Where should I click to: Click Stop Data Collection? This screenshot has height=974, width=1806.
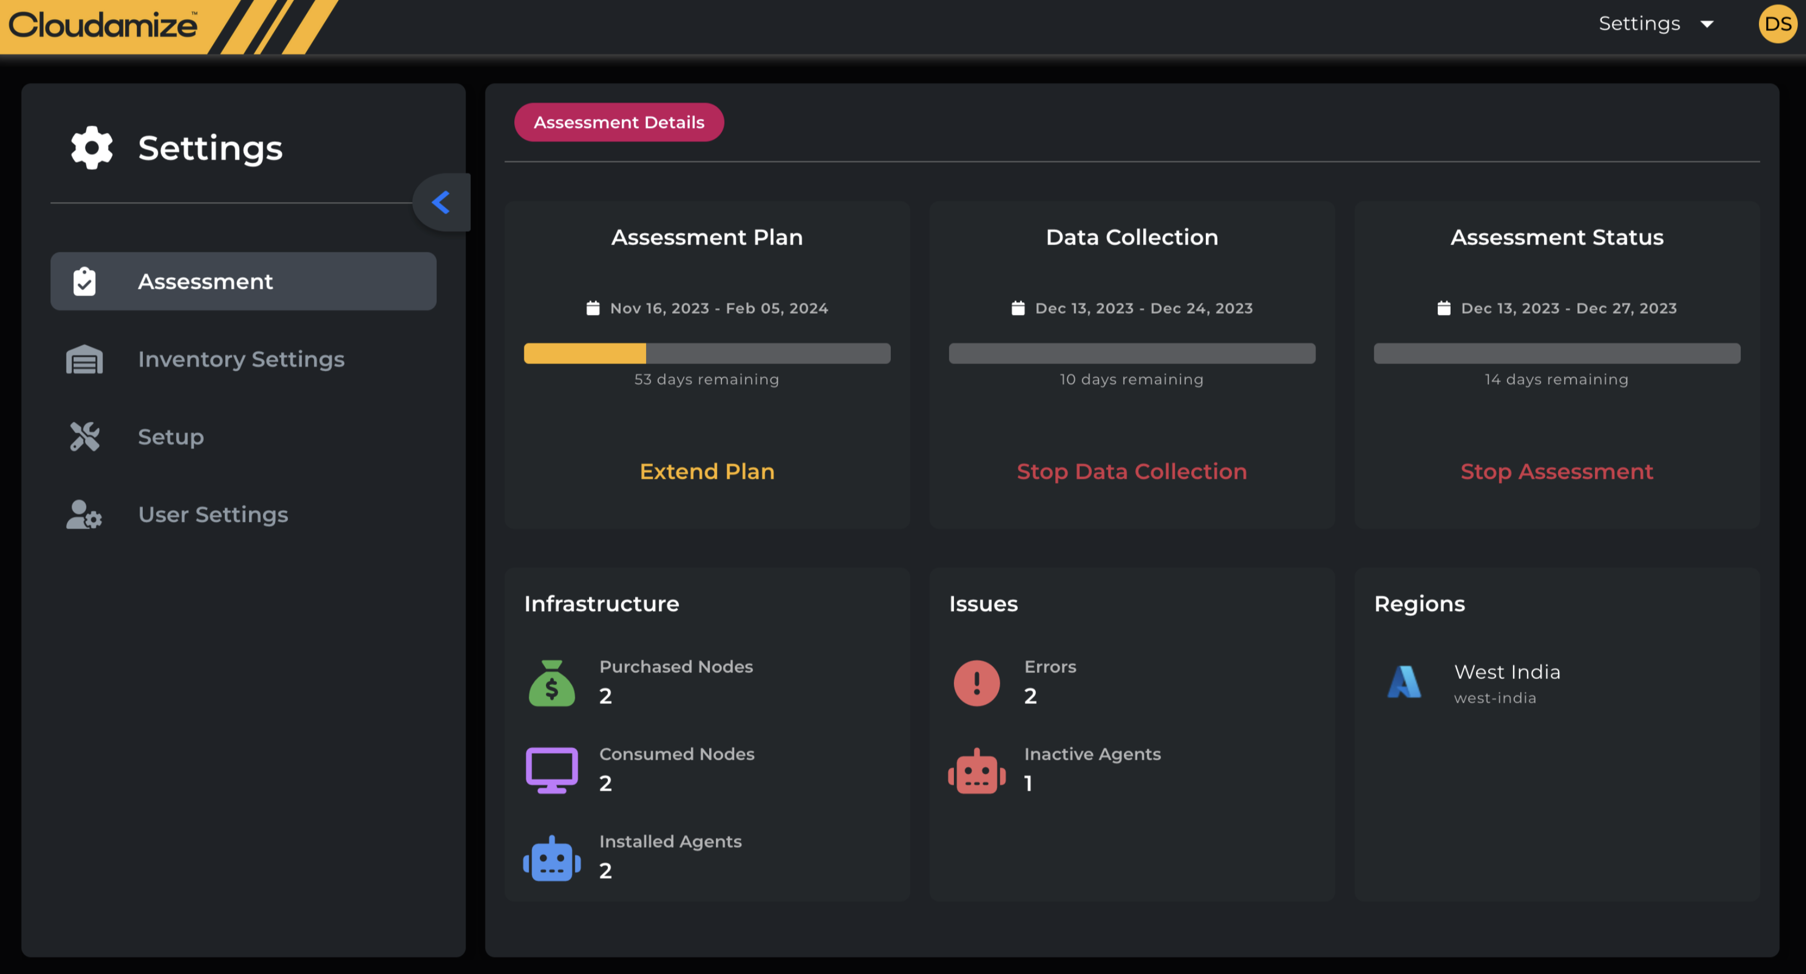click(1132, 472)
